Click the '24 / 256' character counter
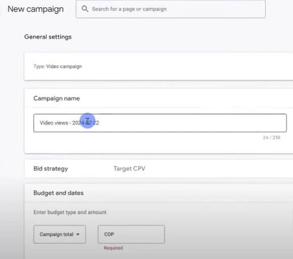The height and width of the screenshot is (259, 293). pyautogui.click(x=272, y=137)
